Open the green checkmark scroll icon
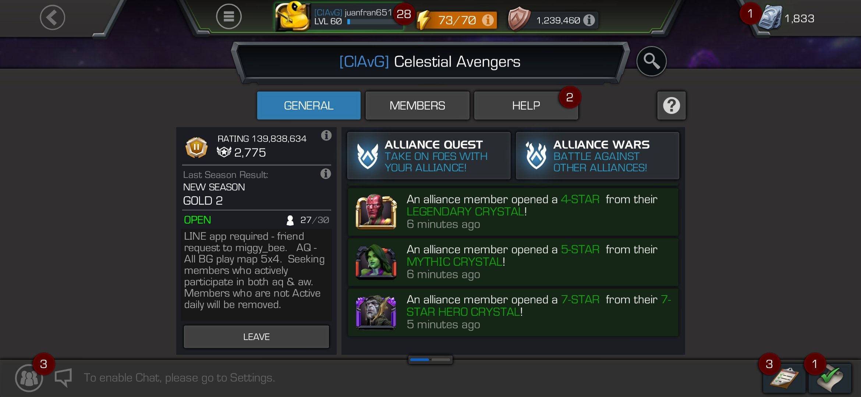Viewport: 861px width, 397px height. [x=830, y=378]
